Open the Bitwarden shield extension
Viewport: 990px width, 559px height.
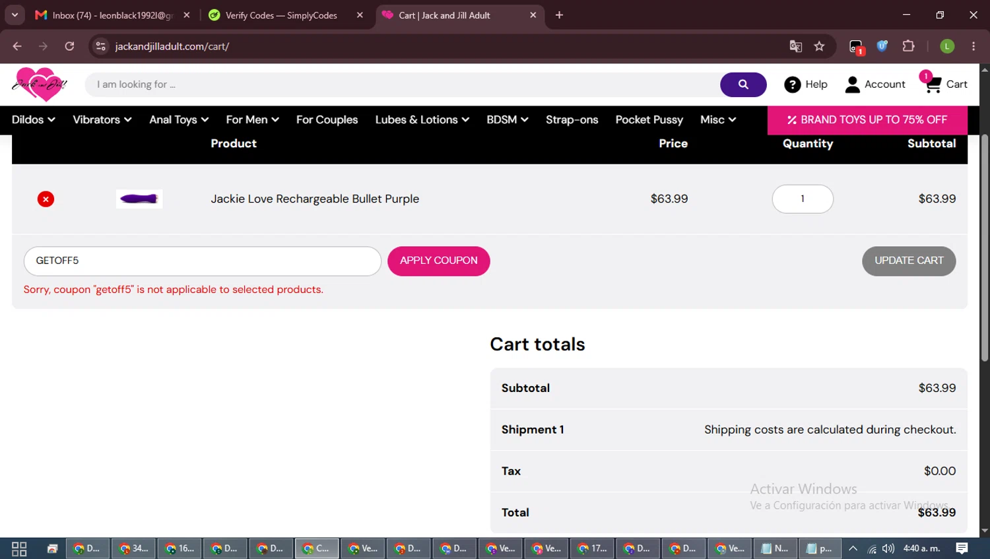pos(882,46)
